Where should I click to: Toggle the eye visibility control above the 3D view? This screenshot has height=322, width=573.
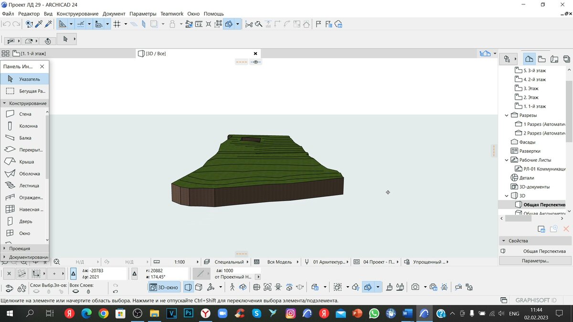[x=255, y=62]
